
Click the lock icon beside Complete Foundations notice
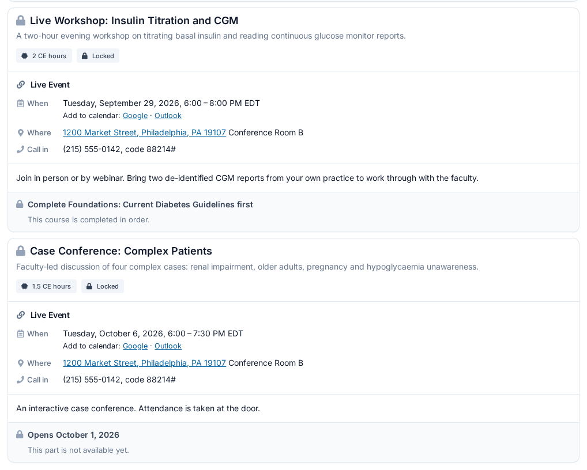click(x=20, y=204)
